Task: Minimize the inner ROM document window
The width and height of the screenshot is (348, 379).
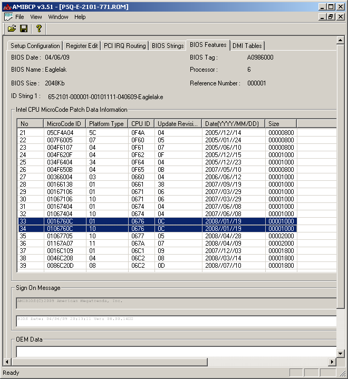Action: click(x=322, y=17)
